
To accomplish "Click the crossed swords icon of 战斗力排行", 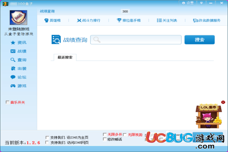I will [x=79, y=21].
